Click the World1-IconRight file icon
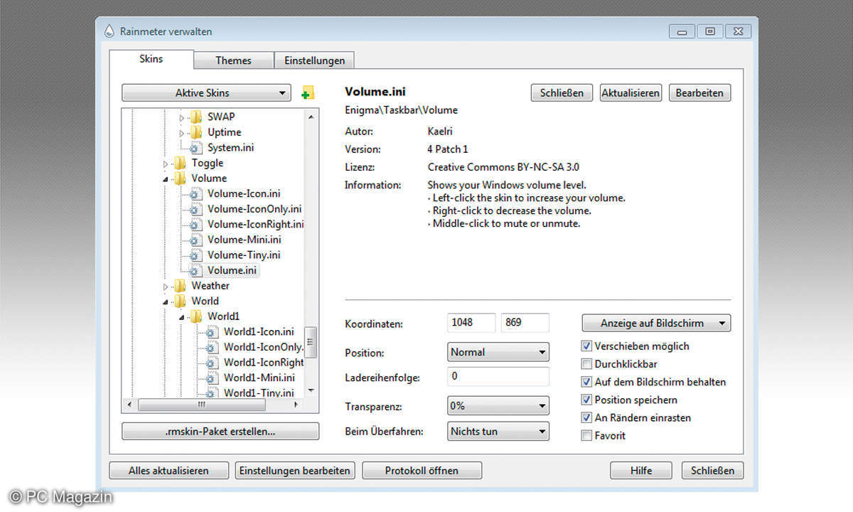Viewport: 853px width, 512px height. [212, 362]
